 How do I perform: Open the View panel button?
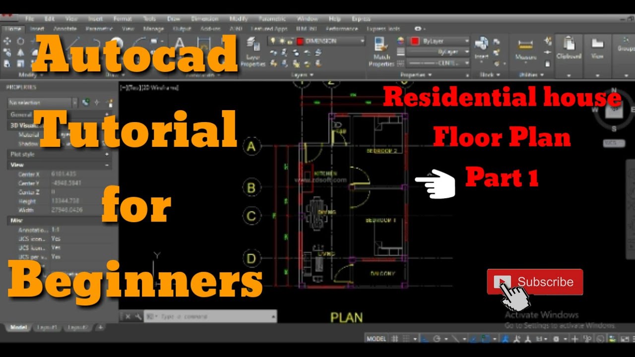pos(597,49)
